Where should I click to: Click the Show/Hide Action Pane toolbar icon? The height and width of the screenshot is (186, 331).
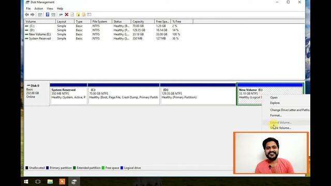pyautogui.click(x=53, y=14)
